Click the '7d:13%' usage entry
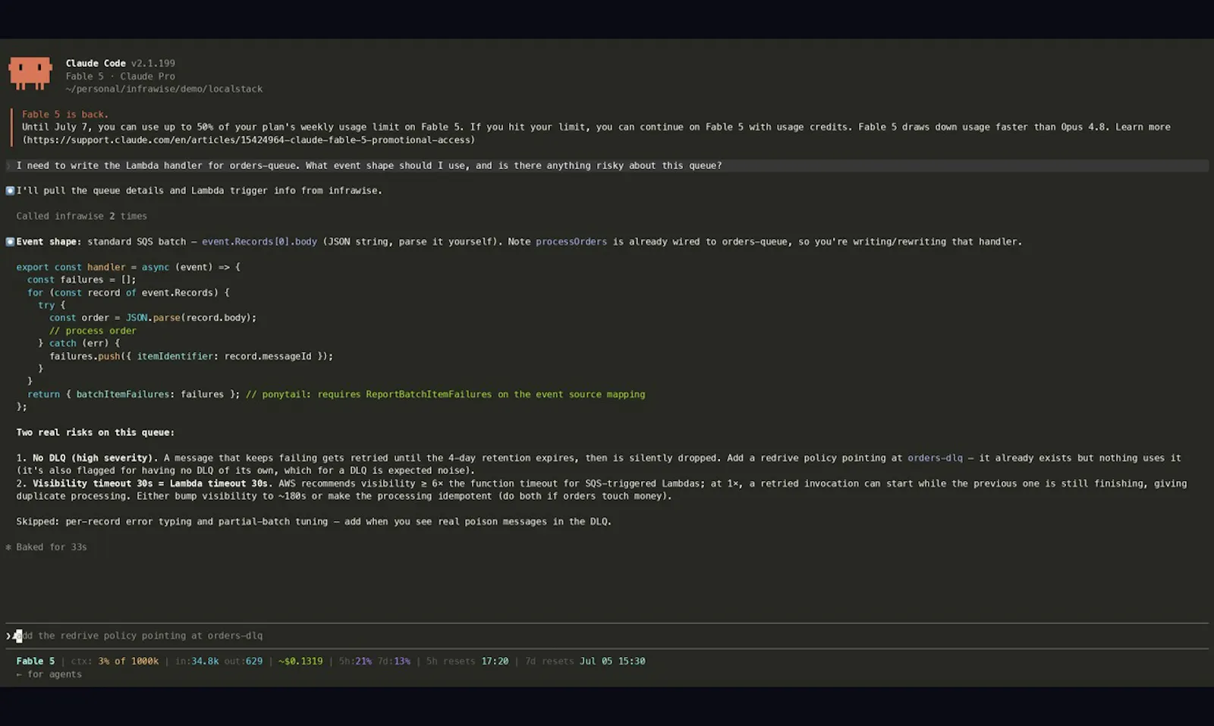Screen dimensions: 1214x726 393,662
